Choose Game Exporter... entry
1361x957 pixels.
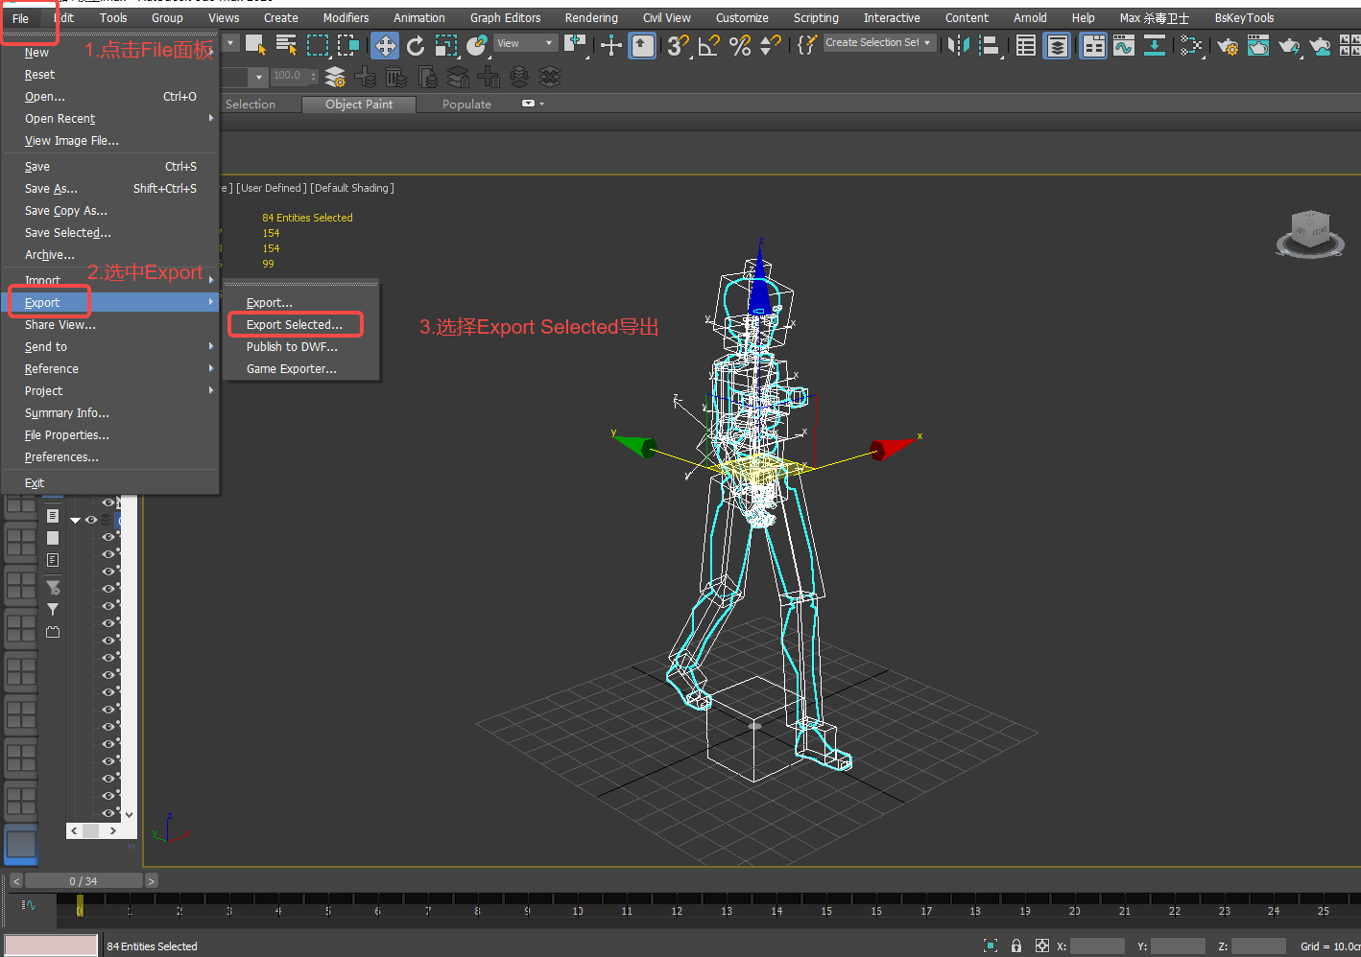click(292, 368)
